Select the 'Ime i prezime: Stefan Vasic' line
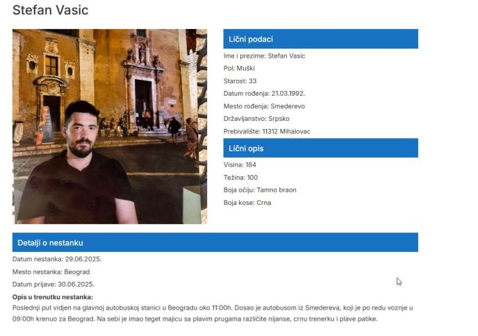Viewport: 478px width, 336px height. click(264, 56)
